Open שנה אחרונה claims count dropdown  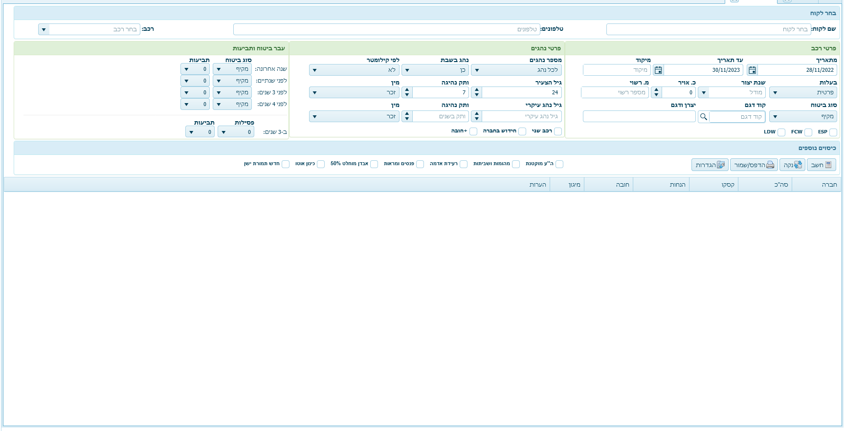[x=195, y=69]
